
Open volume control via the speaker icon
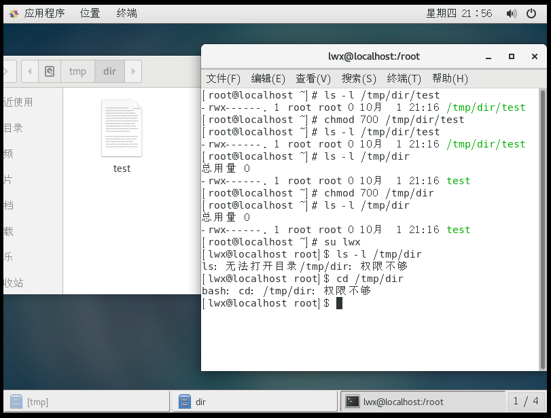pyautogui.click(x=512, y=13)
